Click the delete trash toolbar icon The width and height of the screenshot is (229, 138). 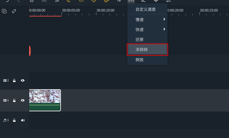click(x=32, y=1)
